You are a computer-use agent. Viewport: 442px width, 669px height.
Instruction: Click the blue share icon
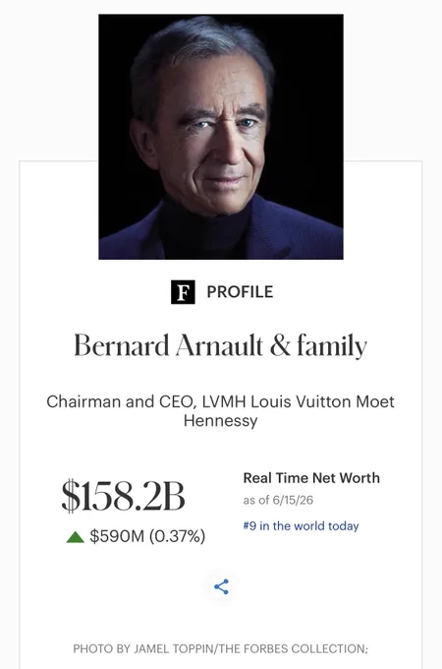pos(221,586)
